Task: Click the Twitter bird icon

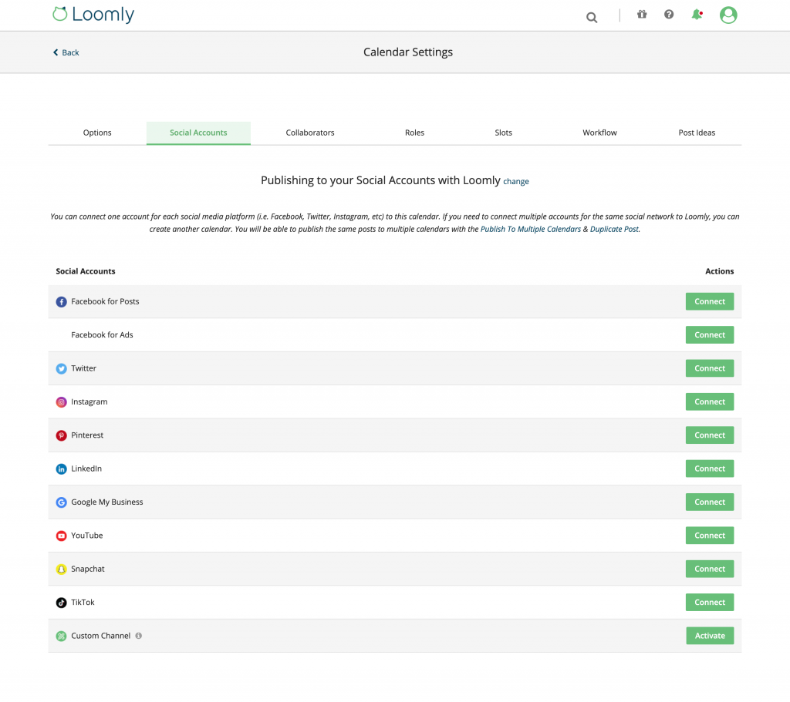Action: 61,368
